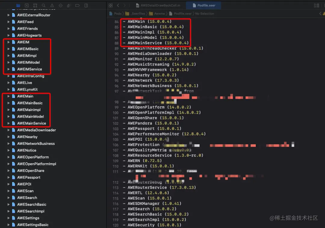Screen dimensions: 325x228
Task: Go forward with the right chevron
Action: 124,6
